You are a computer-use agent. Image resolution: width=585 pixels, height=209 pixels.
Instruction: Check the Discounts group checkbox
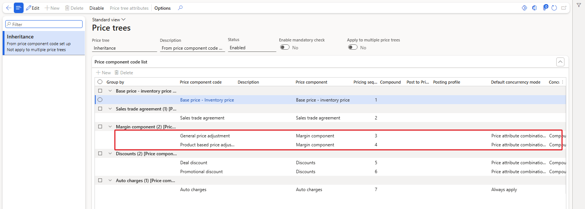100,153
